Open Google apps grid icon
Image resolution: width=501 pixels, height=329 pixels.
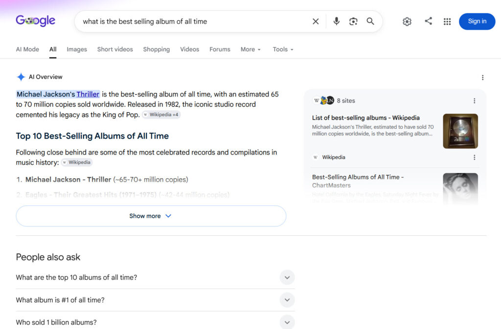(x=447, y=21)
